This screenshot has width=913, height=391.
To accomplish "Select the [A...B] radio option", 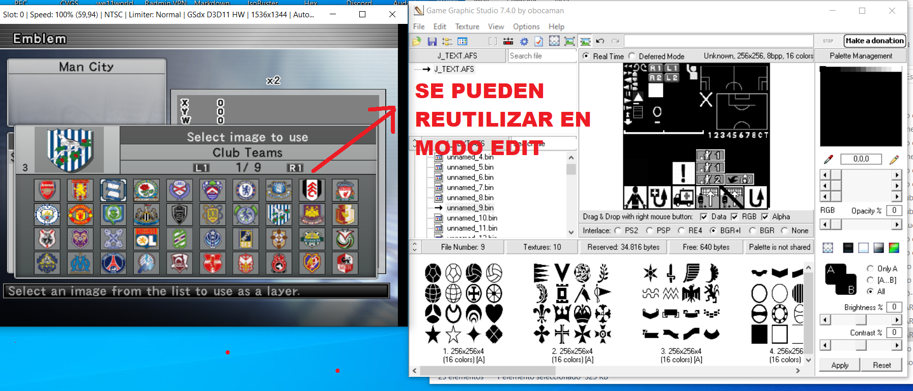I will [870, 280].
